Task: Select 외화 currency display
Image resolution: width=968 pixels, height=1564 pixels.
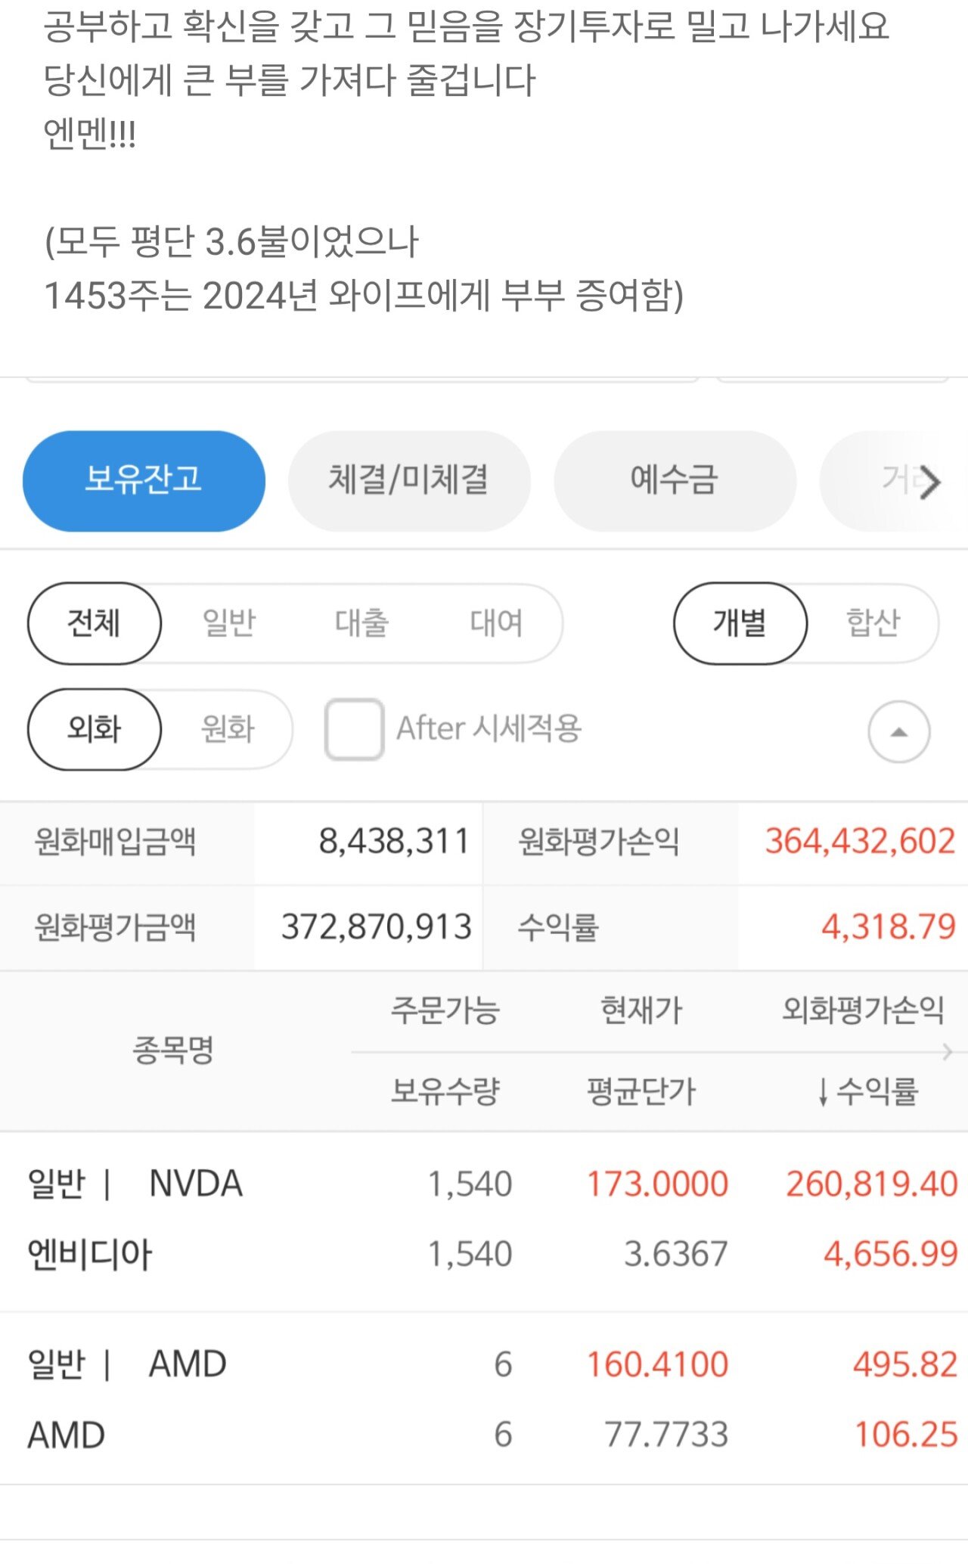Action: (x=95, y=729)
